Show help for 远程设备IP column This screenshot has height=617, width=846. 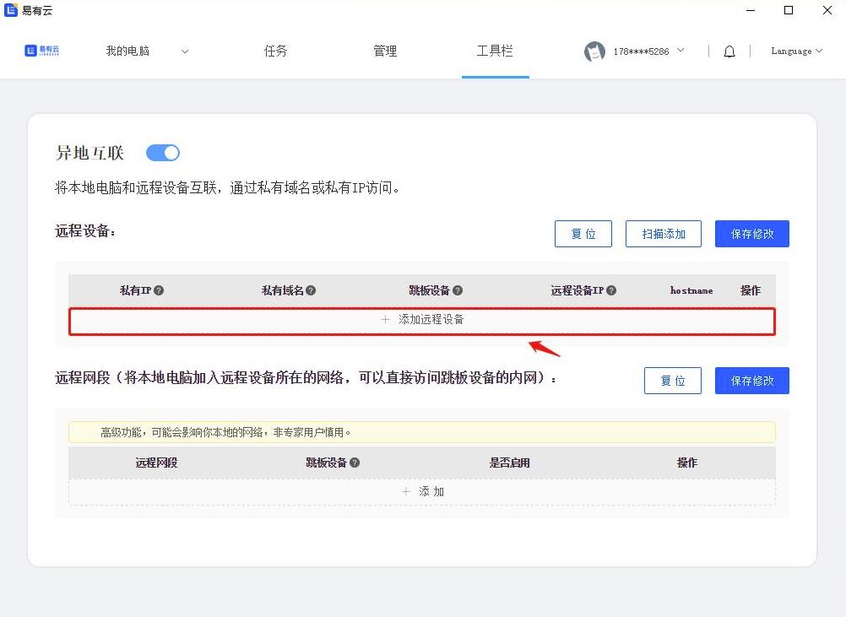click(611, 290)
